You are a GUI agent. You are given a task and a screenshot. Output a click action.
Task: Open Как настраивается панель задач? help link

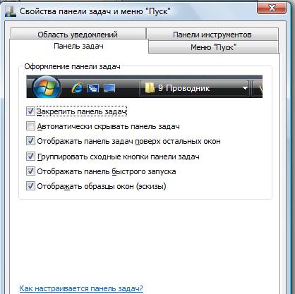coord(81,288)
